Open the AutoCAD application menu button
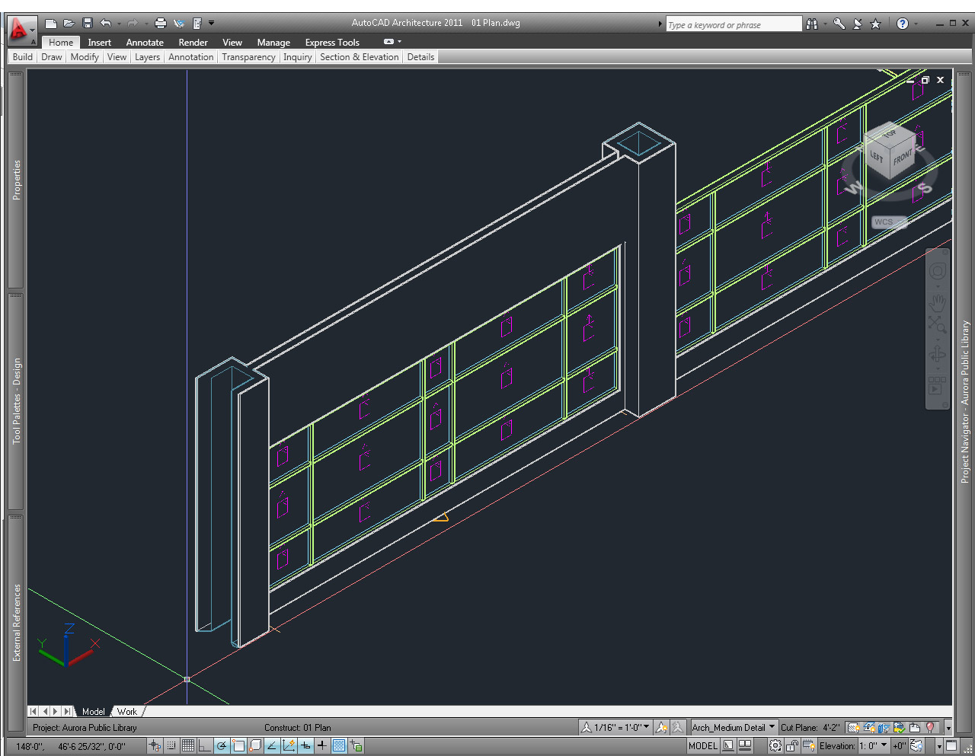 21,30
